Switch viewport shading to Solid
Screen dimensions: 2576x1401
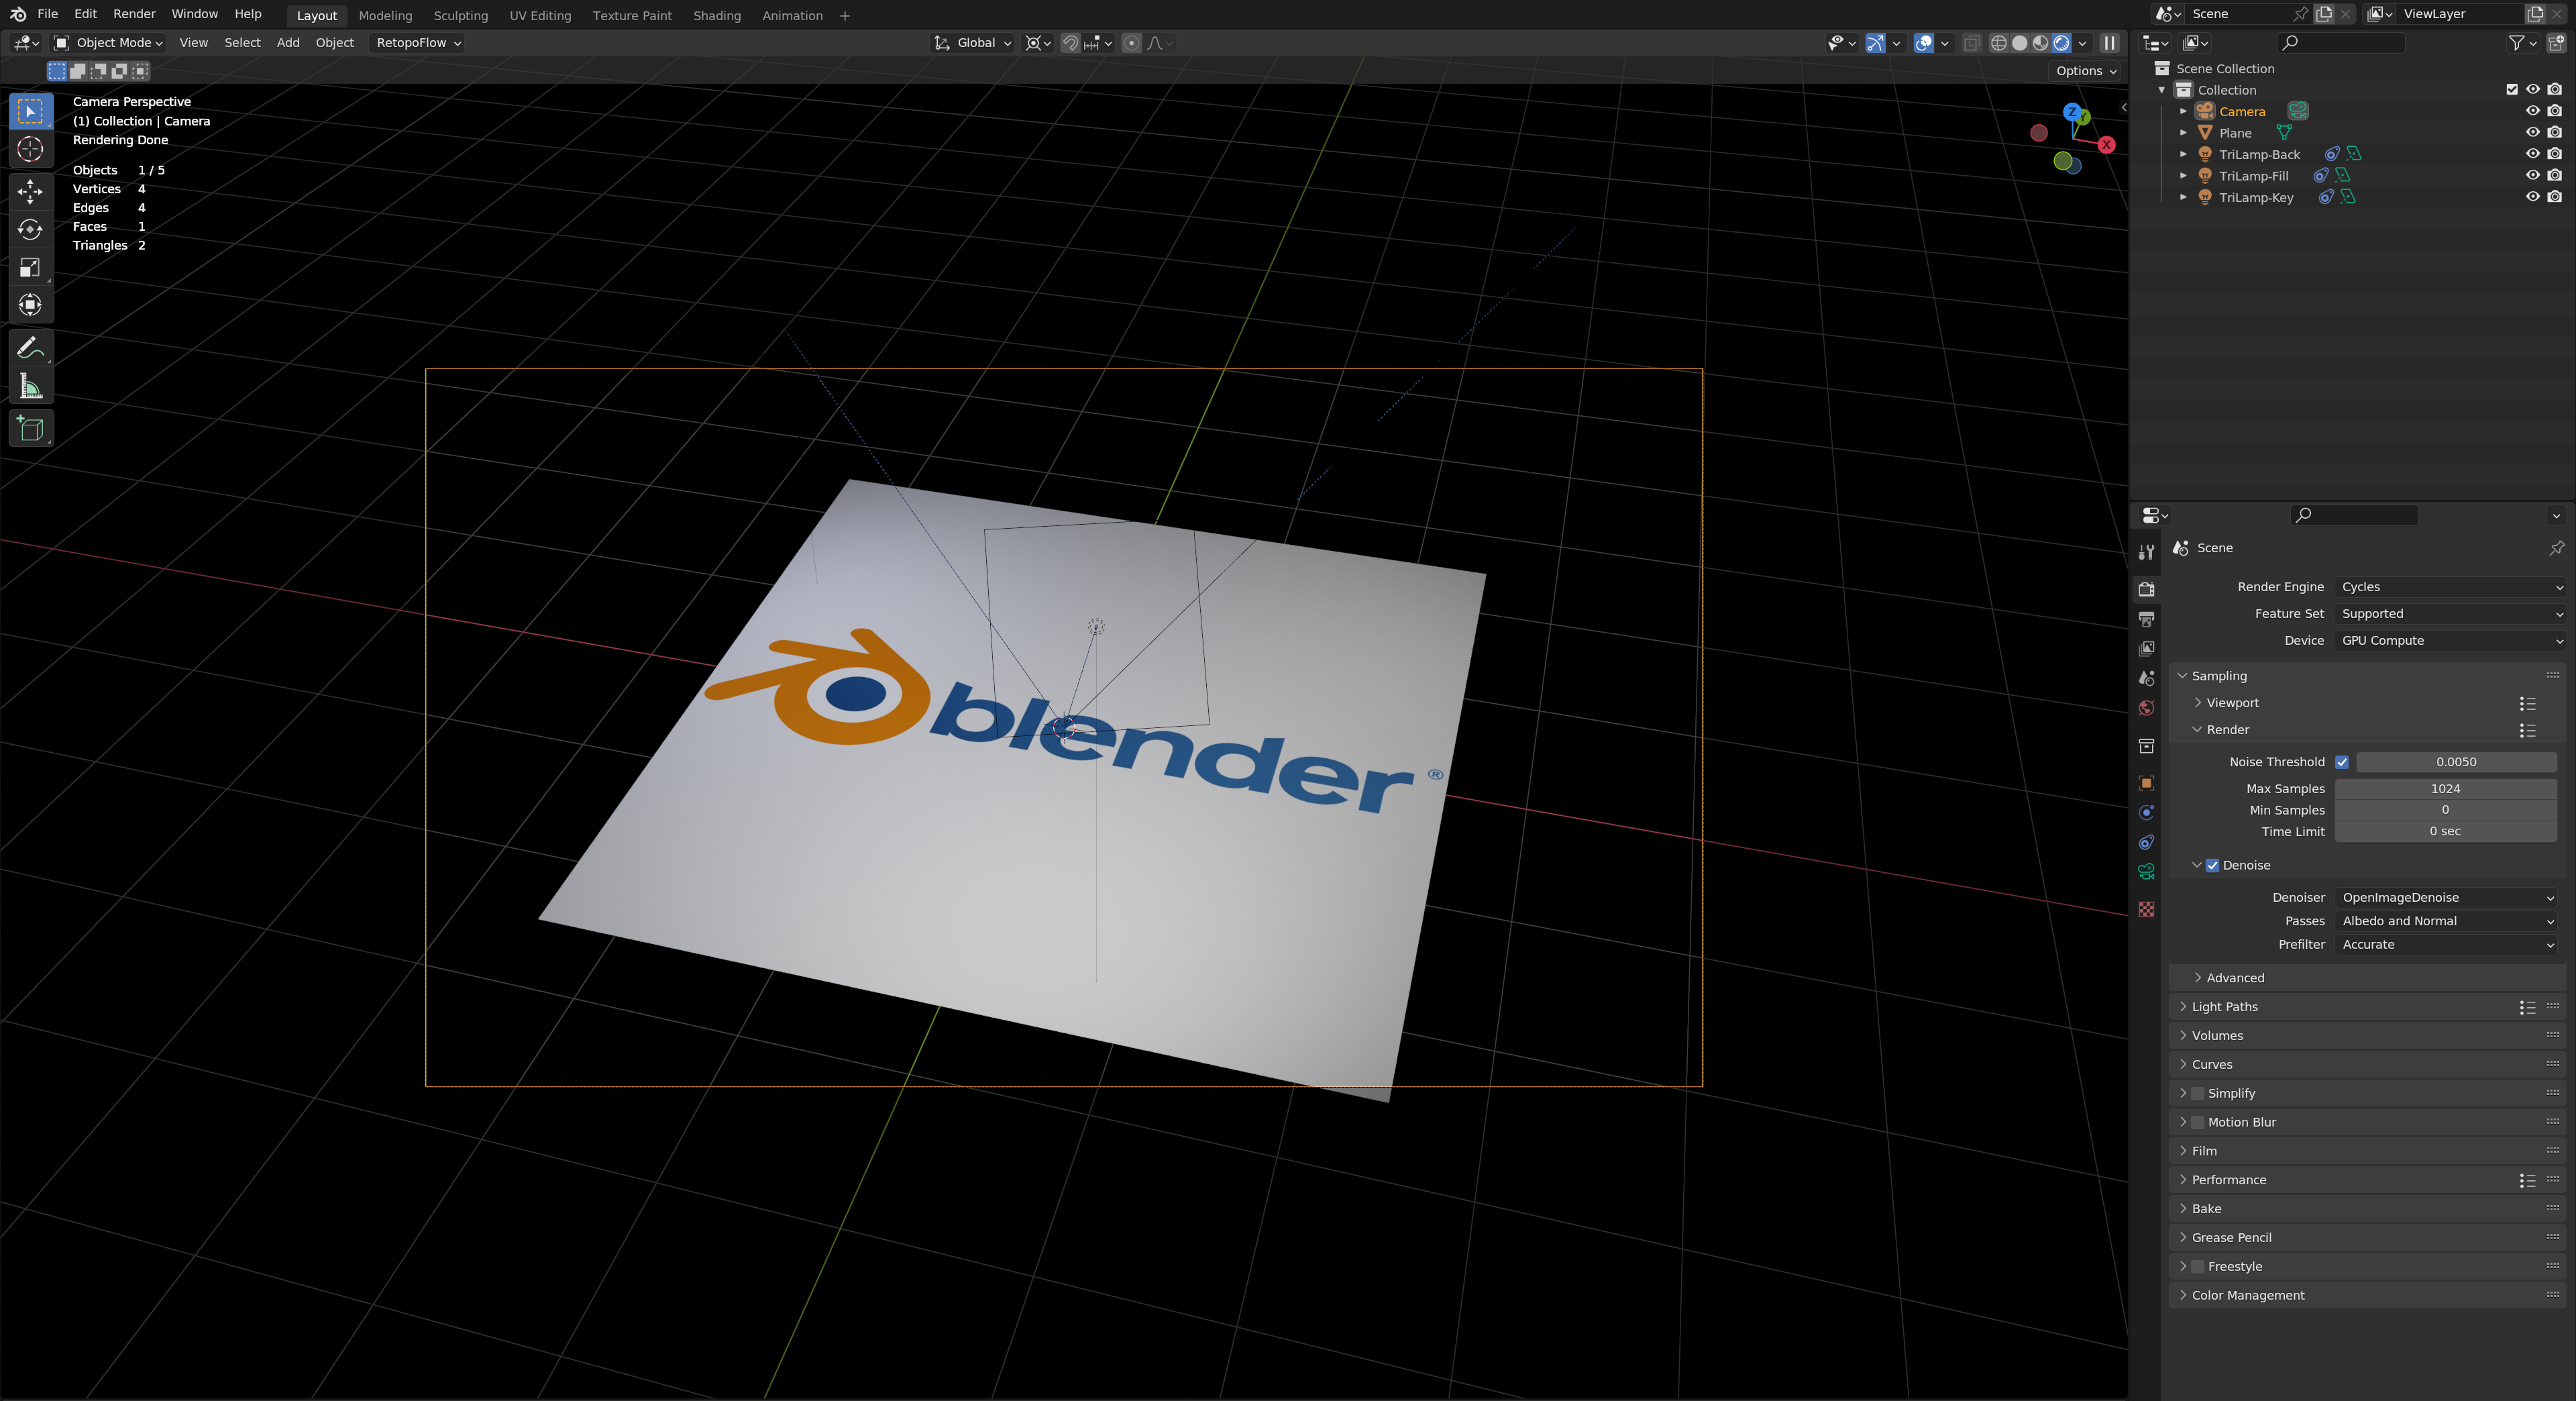coord(2019,43)
